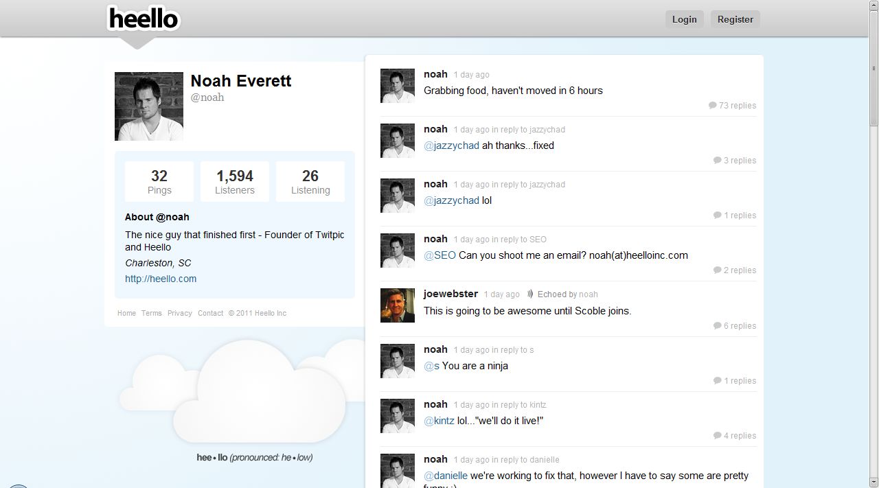Click 'Charleston, SC' location text
Viewport: 879px width, 488px height.
158,263
